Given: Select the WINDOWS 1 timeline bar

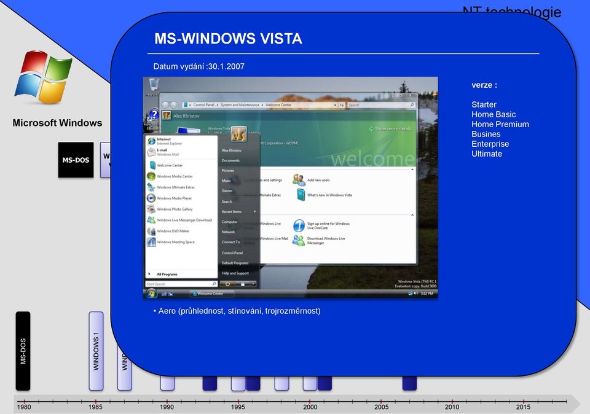Looking at the screenshot, I should pyautogui.click(x=96, y=351).
